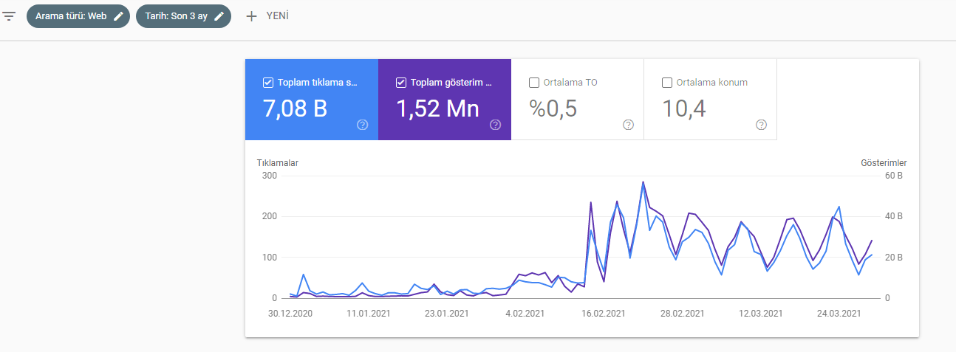The width and height of the screenshot is (956, 352).
Task: Uncheck the Toplam gösterim checkbox
Action: click(401, 83)
